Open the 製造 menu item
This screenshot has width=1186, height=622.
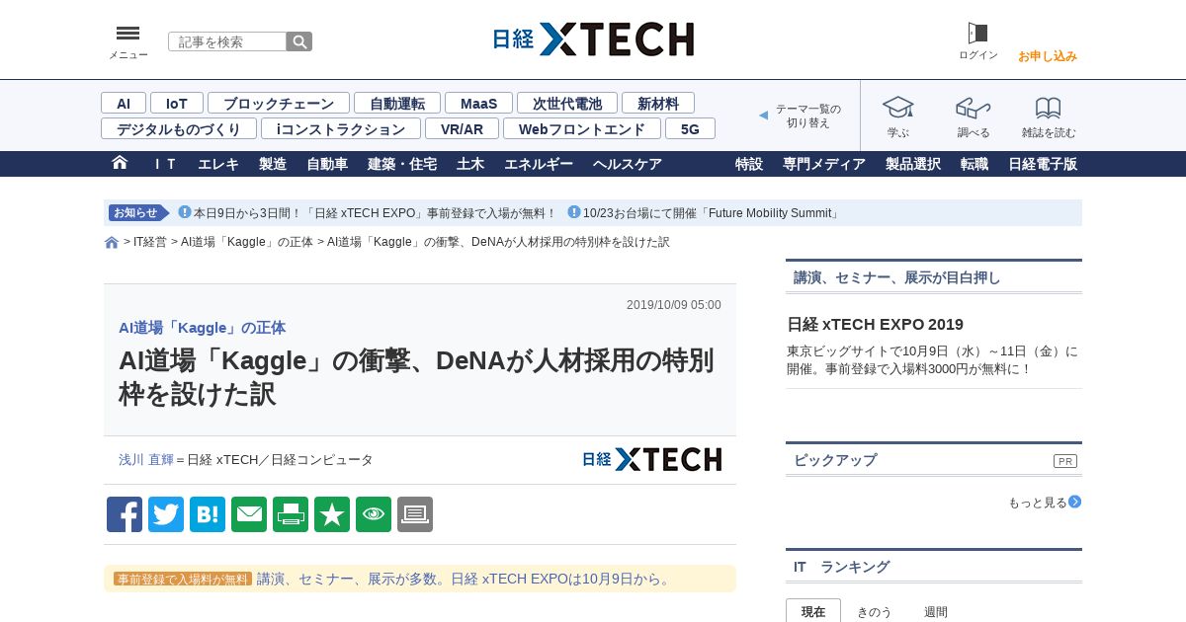pyautogui.click(x=273, y=164)
